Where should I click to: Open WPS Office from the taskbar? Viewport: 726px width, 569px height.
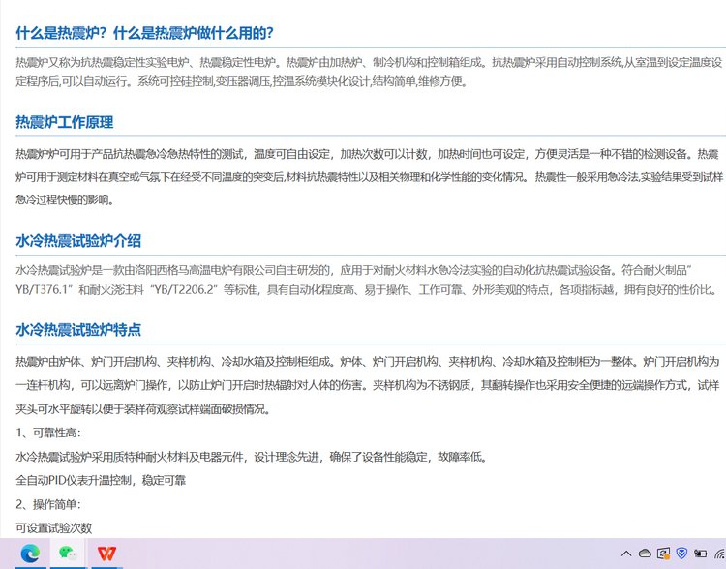click(x=105, y=554)
